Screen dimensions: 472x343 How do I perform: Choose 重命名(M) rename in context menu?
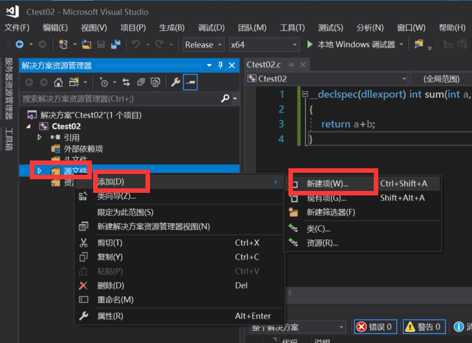179,300
